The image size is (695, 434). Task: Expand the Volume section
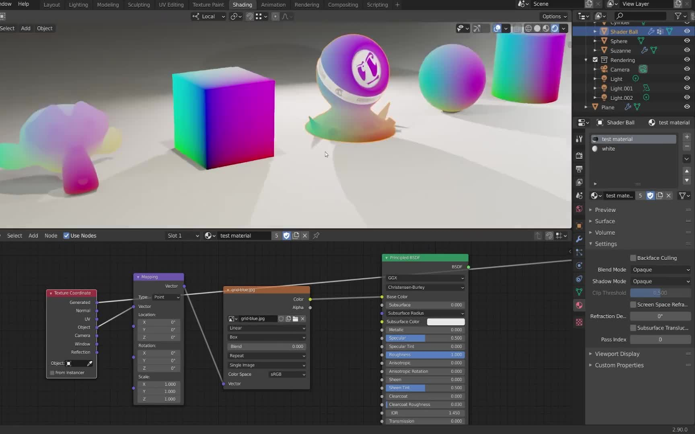pos(605,232)
